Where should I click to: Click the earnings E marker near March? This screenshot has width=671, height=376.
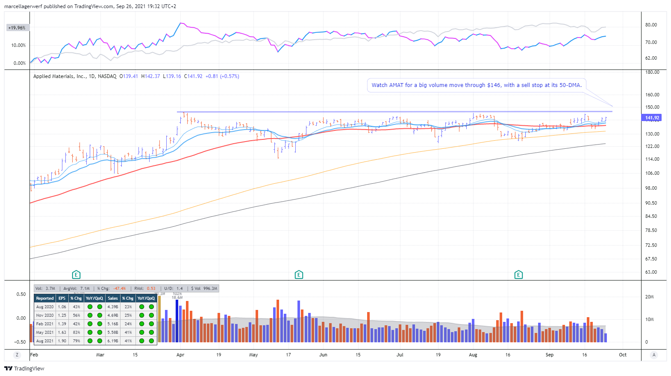[76, 275]
